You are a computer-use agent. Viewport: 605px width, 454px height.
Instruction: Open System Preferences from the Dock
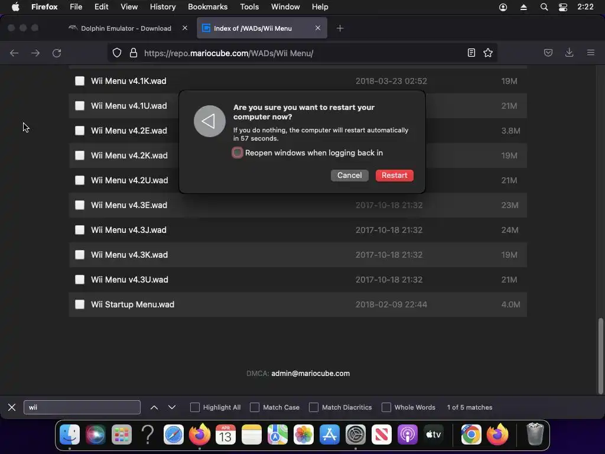[x=355, y=434]
